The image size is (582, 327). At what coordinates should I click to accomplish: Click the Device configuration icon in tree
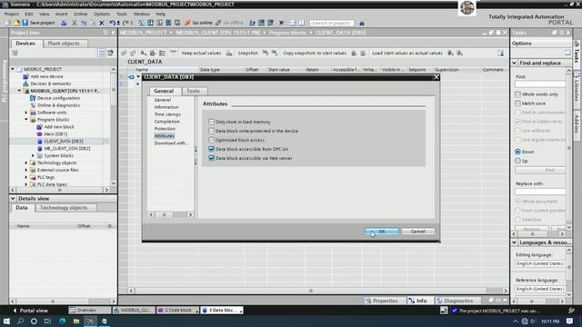[33, 98]
